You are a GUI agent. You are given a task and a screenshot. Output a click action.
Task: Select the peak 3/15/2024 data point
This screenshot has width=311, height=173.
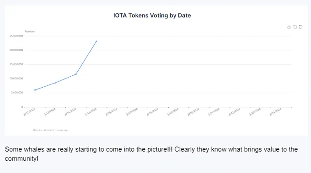[x=97, y=41]
